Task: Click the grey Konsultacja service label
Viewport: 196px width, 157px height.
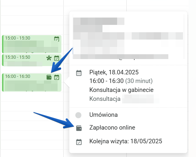Action: point(105,99)
